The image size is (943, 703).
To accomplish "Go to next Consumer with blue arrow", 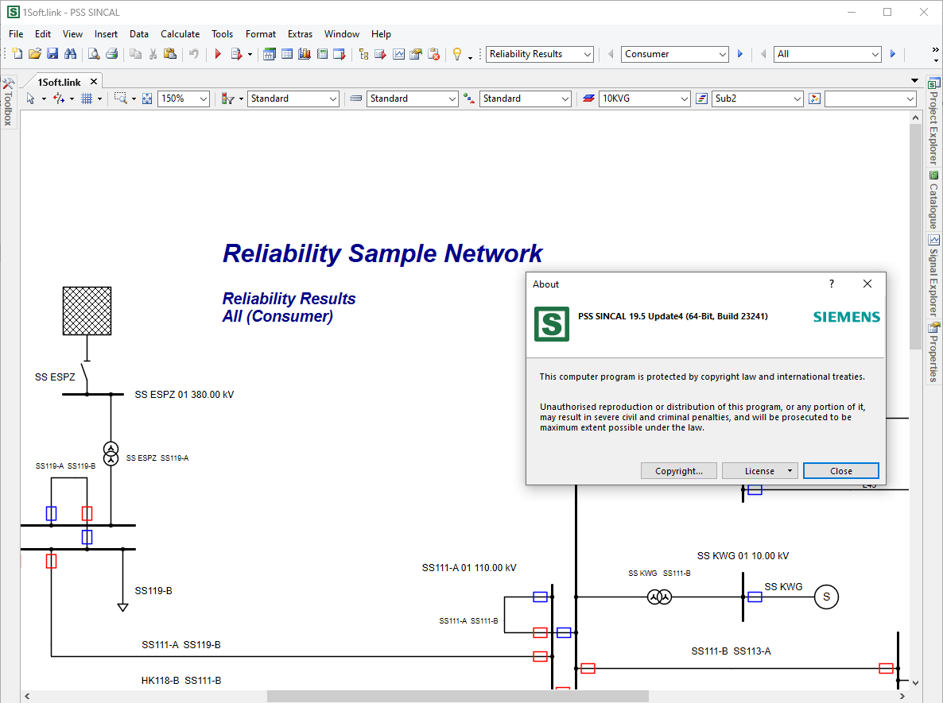I will pyautogui.click(x=740, y=54).
